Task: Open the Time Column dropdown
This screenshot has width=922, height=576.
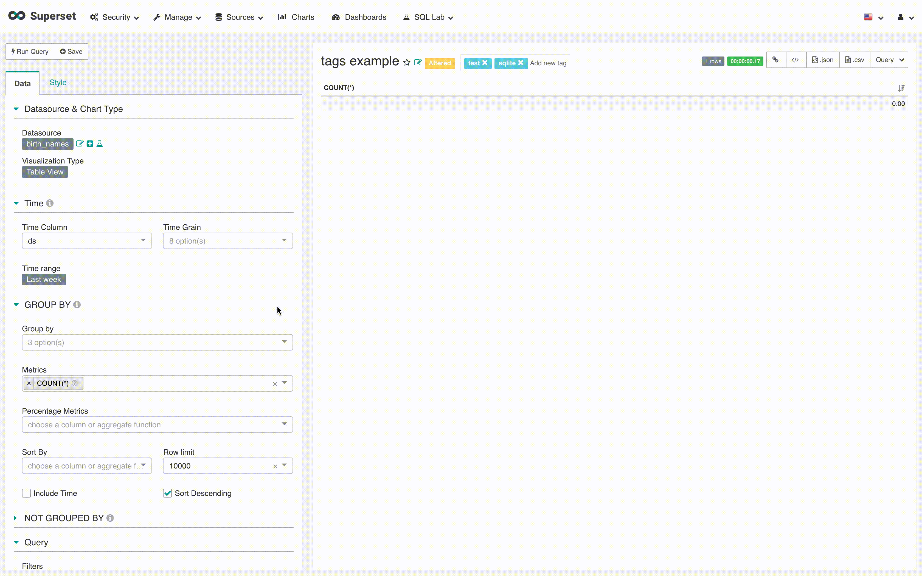Action: 87,241
